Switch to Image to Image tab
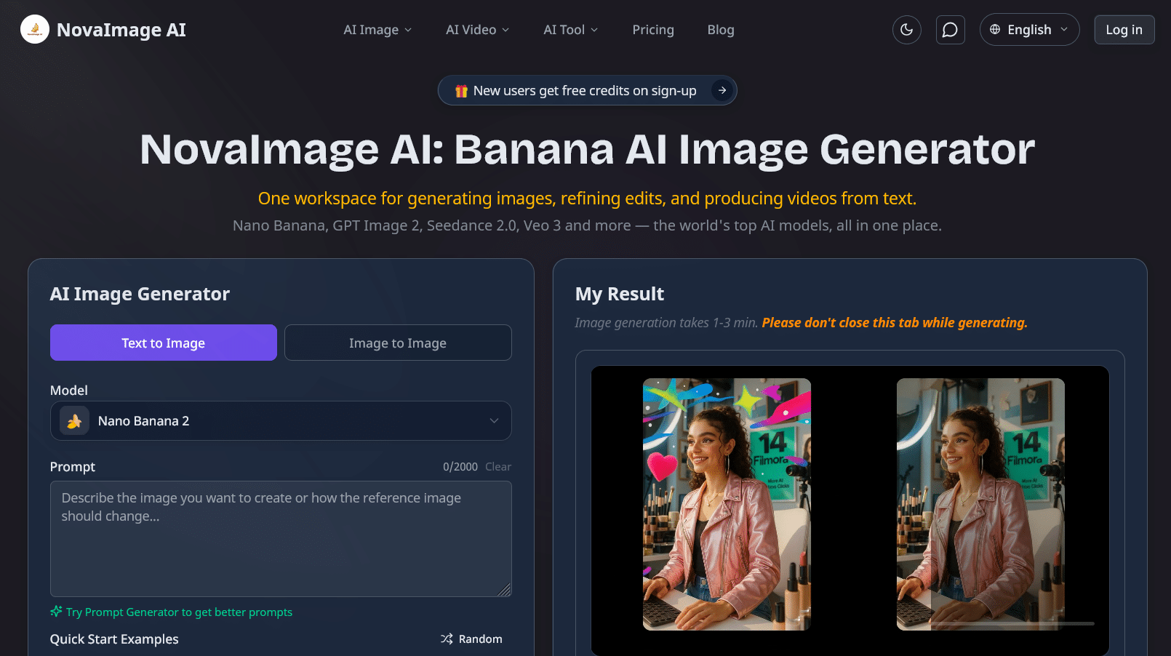The image size is (1171, 656). 398,343
